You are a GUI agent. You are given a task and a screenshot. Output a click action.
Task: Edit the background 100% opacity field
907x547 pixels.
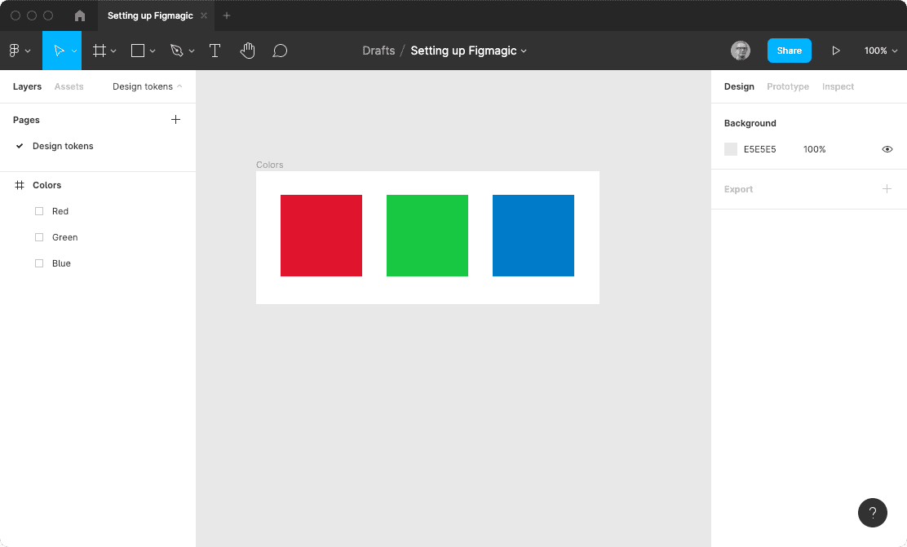(815, 149)
